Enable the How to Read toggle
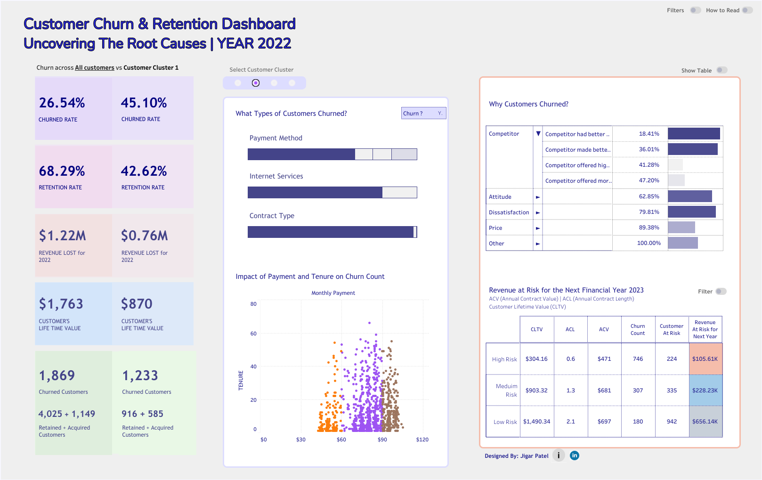Viewport: 762px width, 480px height. 747,10
